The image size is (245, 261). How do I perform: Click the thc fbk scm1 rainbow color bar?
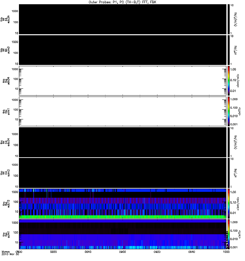coord(229,234)
